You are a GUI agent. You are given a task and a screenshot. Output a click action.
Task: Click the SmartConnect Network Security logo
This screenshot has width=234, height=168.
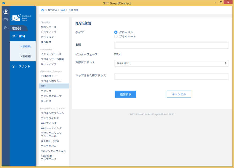tap(21, 18)
